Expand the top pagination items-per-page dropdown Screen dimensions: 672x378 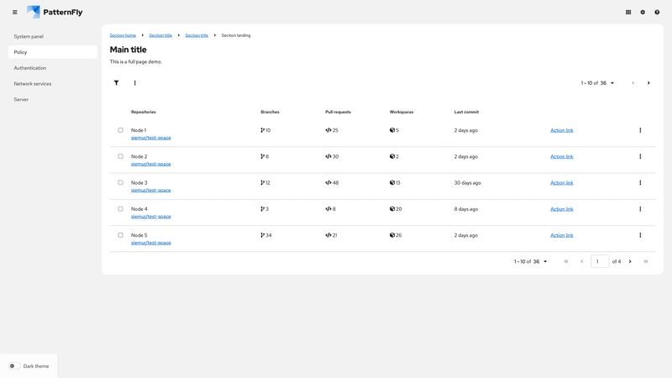click(598, 83)
